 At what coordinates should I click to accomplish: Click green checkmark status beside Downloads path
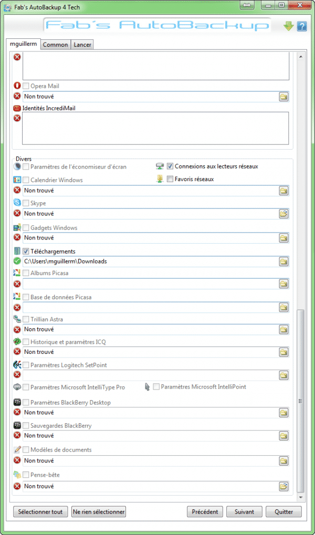pos(17,261)
